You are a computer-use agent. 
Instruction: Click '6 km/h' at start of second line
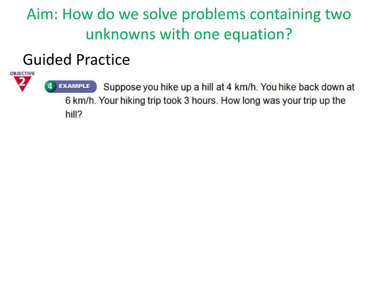80,101
